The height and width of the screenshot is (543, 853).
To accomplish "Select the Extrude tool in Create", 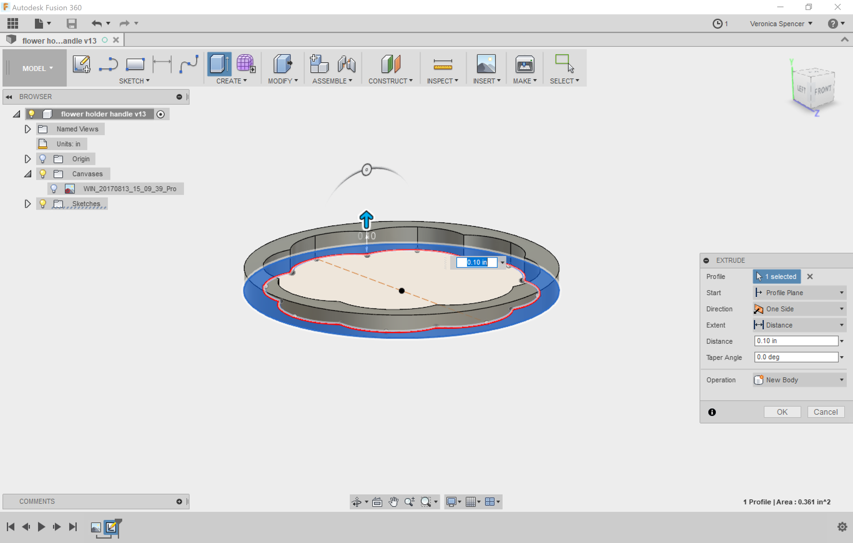I will point(219,64).
